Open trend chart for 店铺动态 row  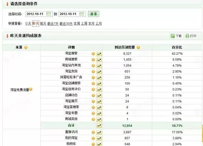click(99, 96)
